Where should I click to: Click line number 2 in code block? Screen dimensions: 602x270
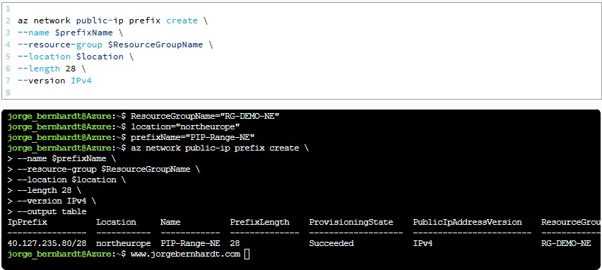(8, 20)
